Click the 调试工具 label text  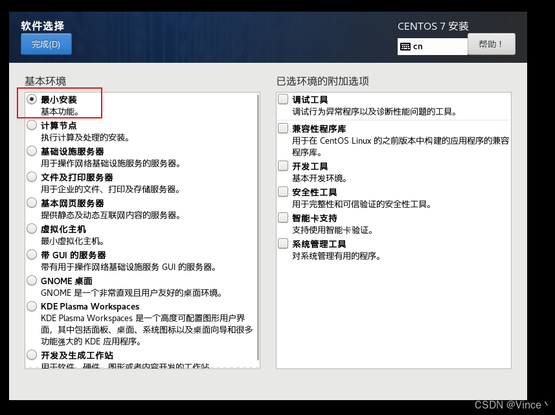pyautogui.click(x=310, y=100)
